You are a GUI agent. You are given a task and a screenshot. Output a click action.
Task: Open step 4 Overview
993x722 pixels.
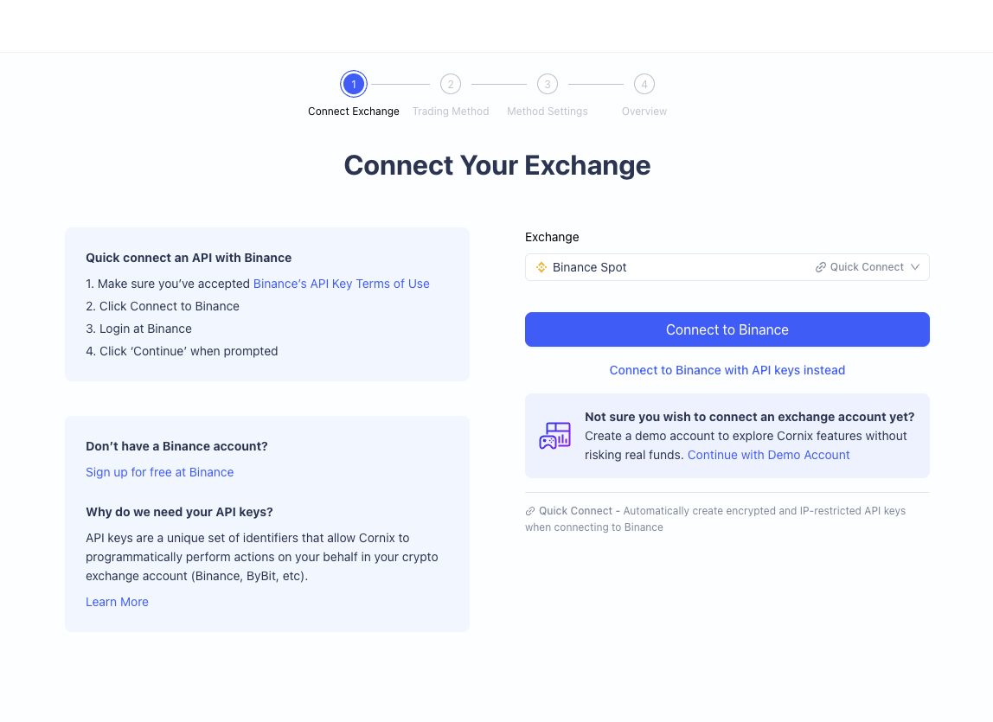[x=644, y=84]
